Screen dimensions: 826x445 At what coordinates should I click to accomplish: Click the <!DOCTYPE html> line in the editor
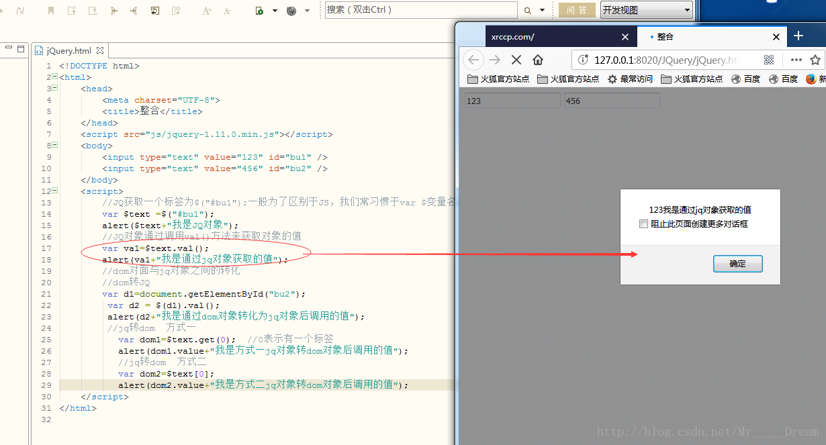point(99,66)
